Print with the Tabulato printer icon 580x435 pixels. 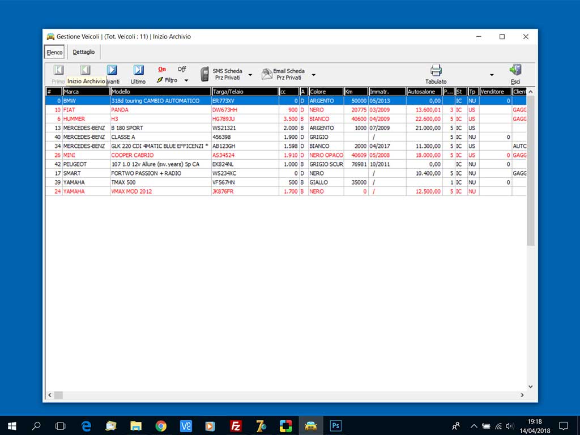(436, 70)
